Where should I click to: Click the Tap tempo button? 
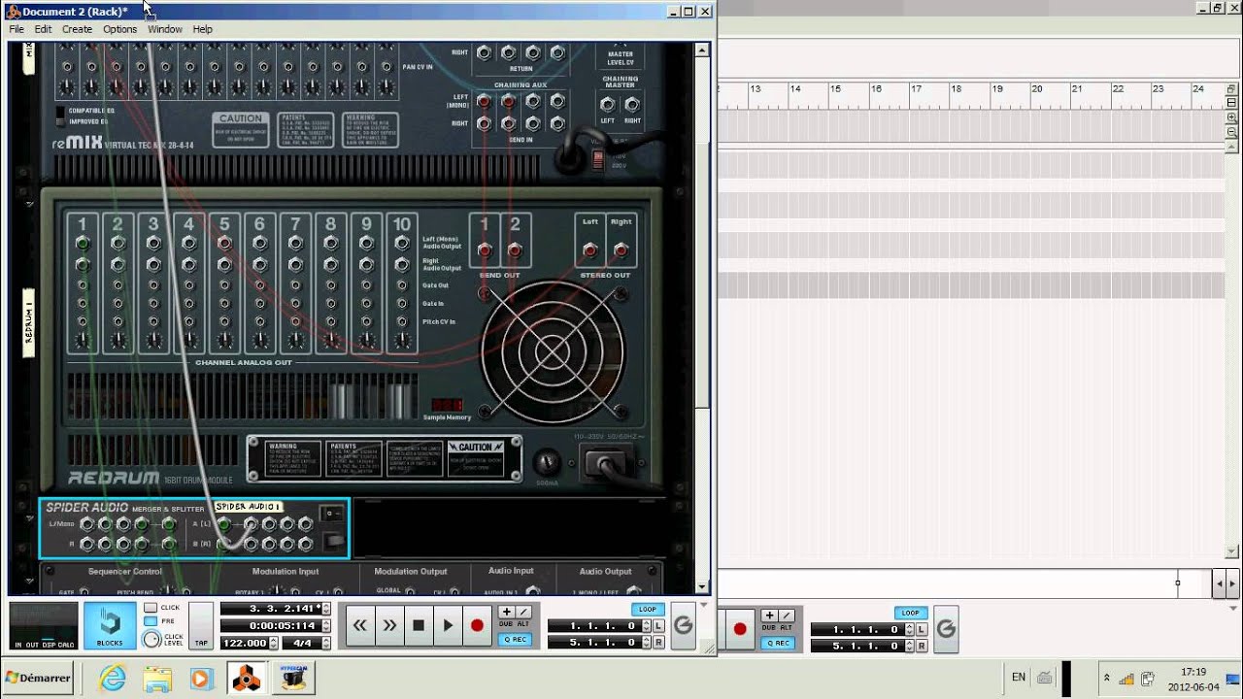click(201, 626)
